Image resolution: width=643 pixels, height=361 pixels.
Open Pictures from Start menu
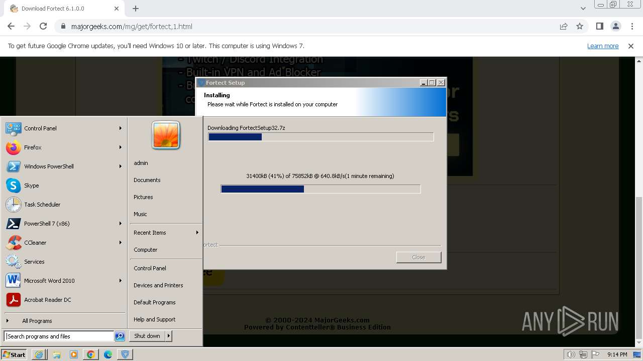143,197
